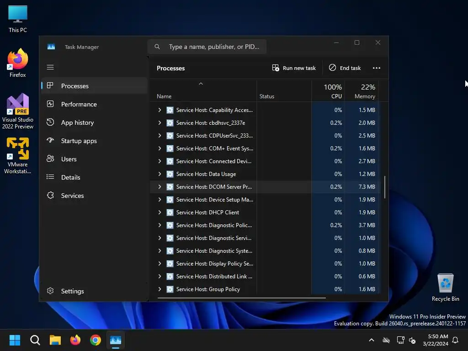The width and height of the screenshot is (468, 351).
Task: Switch to the App history page
Action: pyautogui.click(x=94, y=122)
